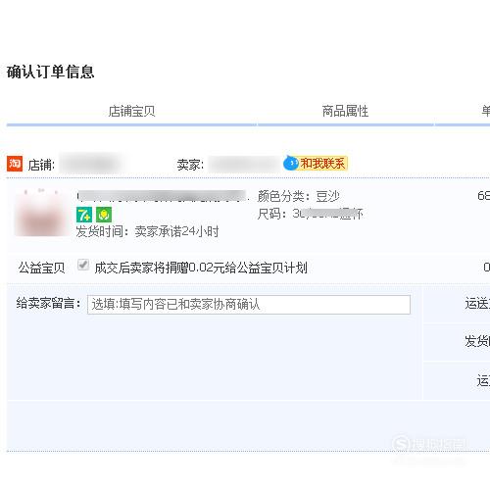Click the 公益宝贝 label
Image resolution: width=490 pixels, height=490 pixels.
pyautogui.click(x=41, y=268)
